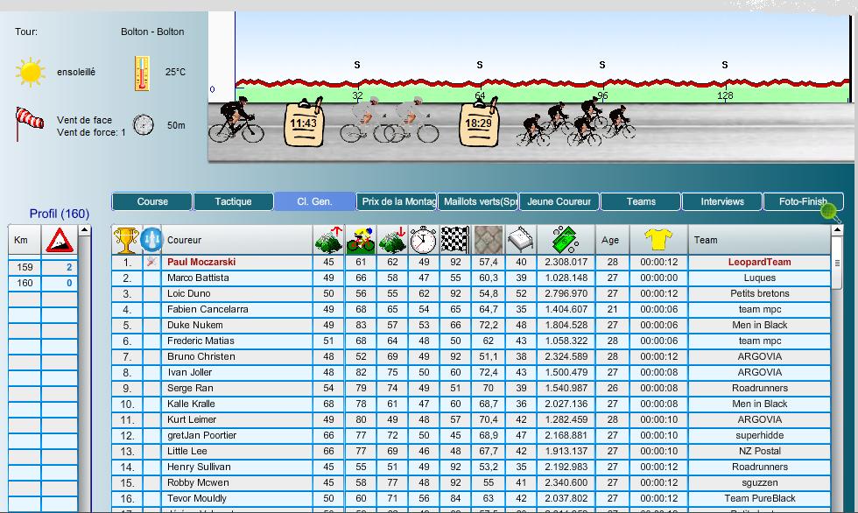This screenshot has height=513, width=858.
Task: Click the cyclist flat-terrain column icon
Action: click(360, 239)
